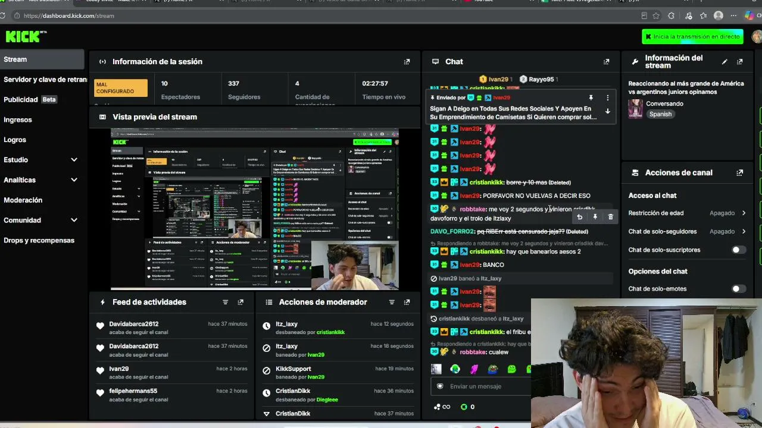The width and height of the screenshot is (762, 428).
Task: Click the Spanish language tag
Action: 660,114
